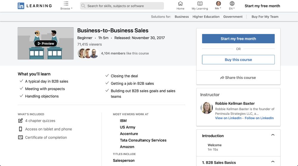
Task: Click the Buy this course button
Action: (238, 60)
